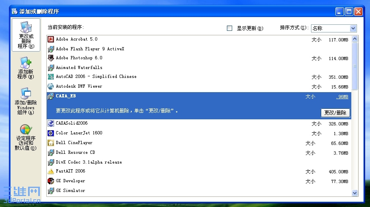Select Adobe Acrobat 5.0 in list

(199, 39)
